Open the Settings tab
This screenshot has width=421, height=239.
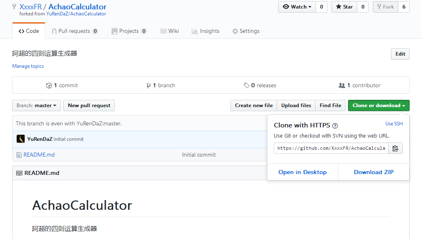[x=246, y=31]
